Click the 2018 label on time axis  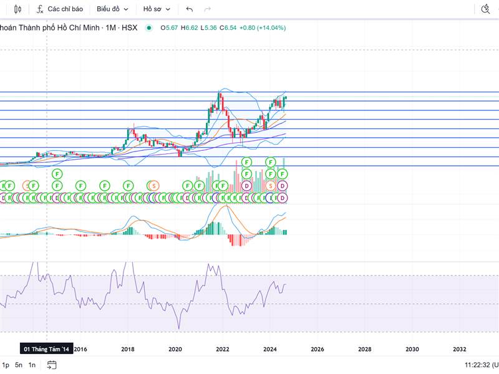pos(128,349)
